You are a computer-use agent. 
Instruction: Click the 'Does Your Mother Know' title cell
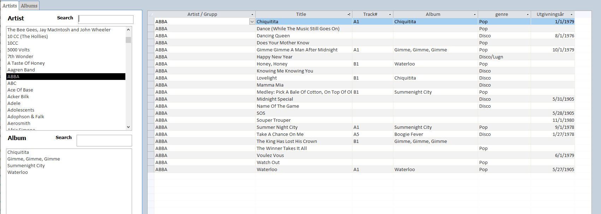(x=304, y=43)
